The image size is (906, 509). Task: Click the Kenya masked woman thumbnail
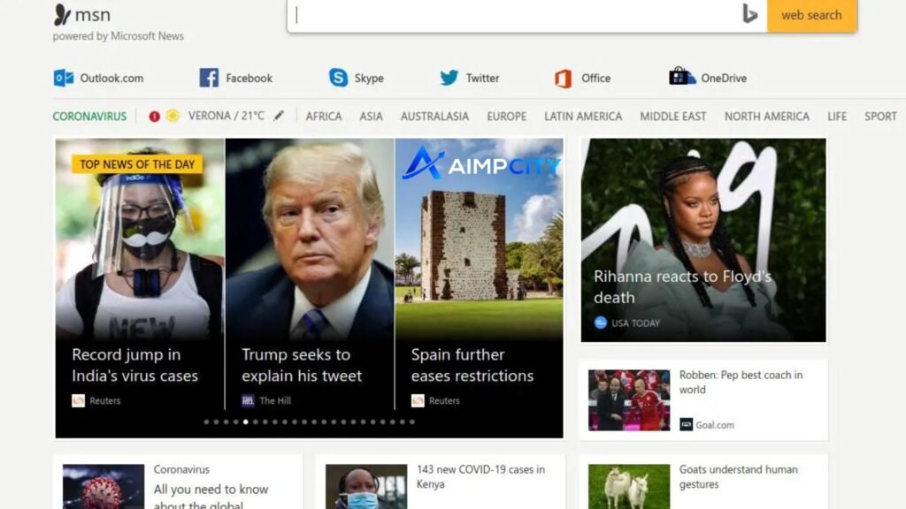[x=365, y=487]
